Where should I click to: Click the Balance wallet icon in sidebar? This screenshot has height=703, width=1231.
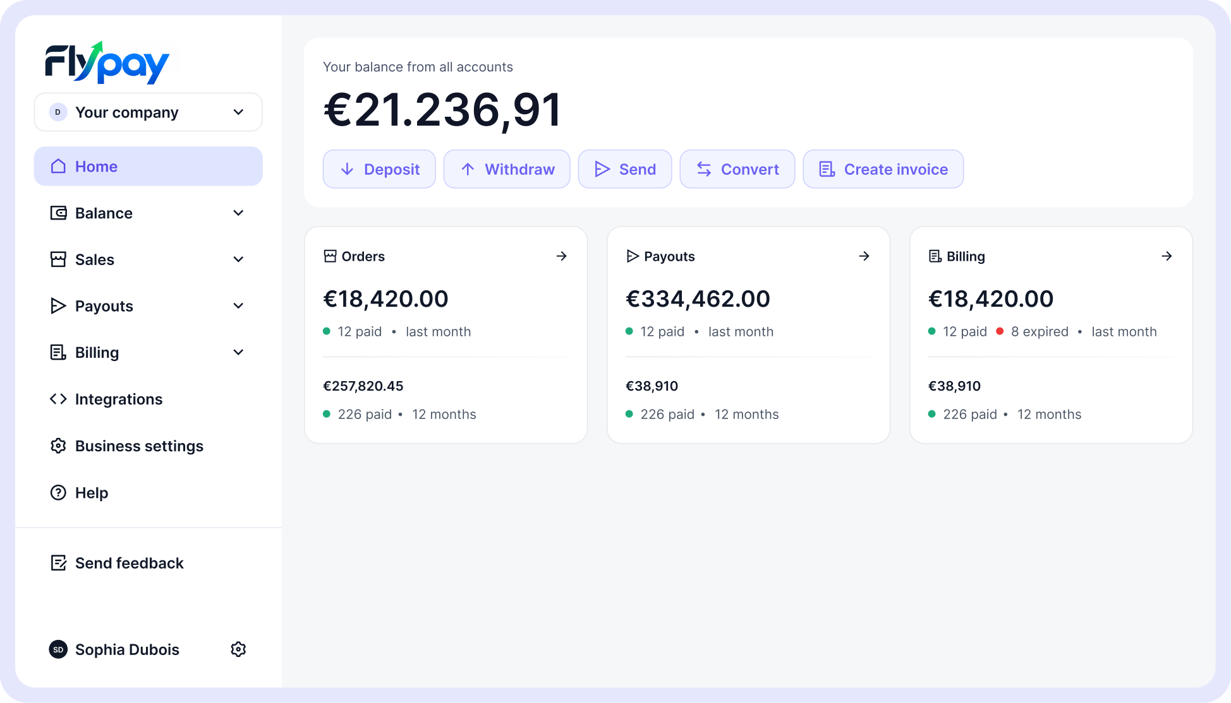[58, 213]
